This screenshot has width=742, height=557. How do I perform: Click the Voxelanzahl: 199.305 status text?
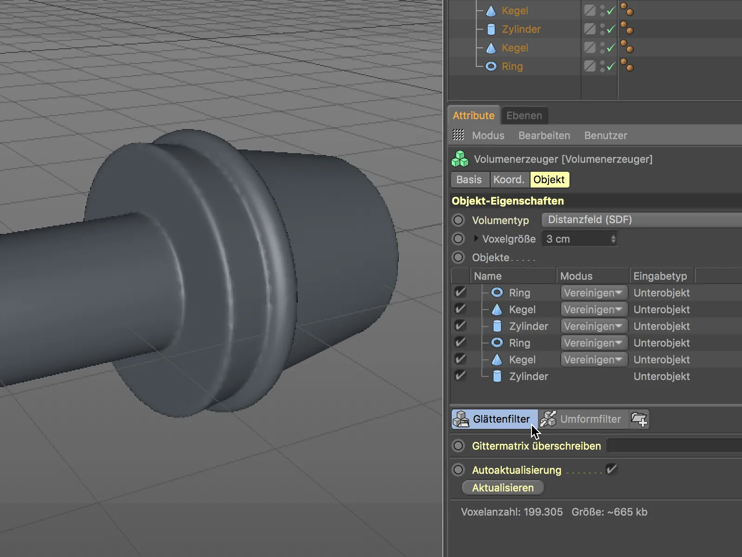point(512,512)
